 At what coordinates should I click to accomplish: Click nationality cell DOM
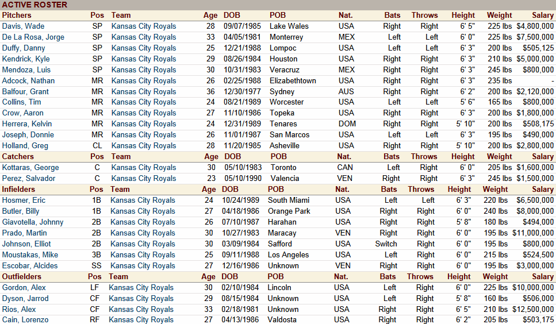(x=347, y=124)
